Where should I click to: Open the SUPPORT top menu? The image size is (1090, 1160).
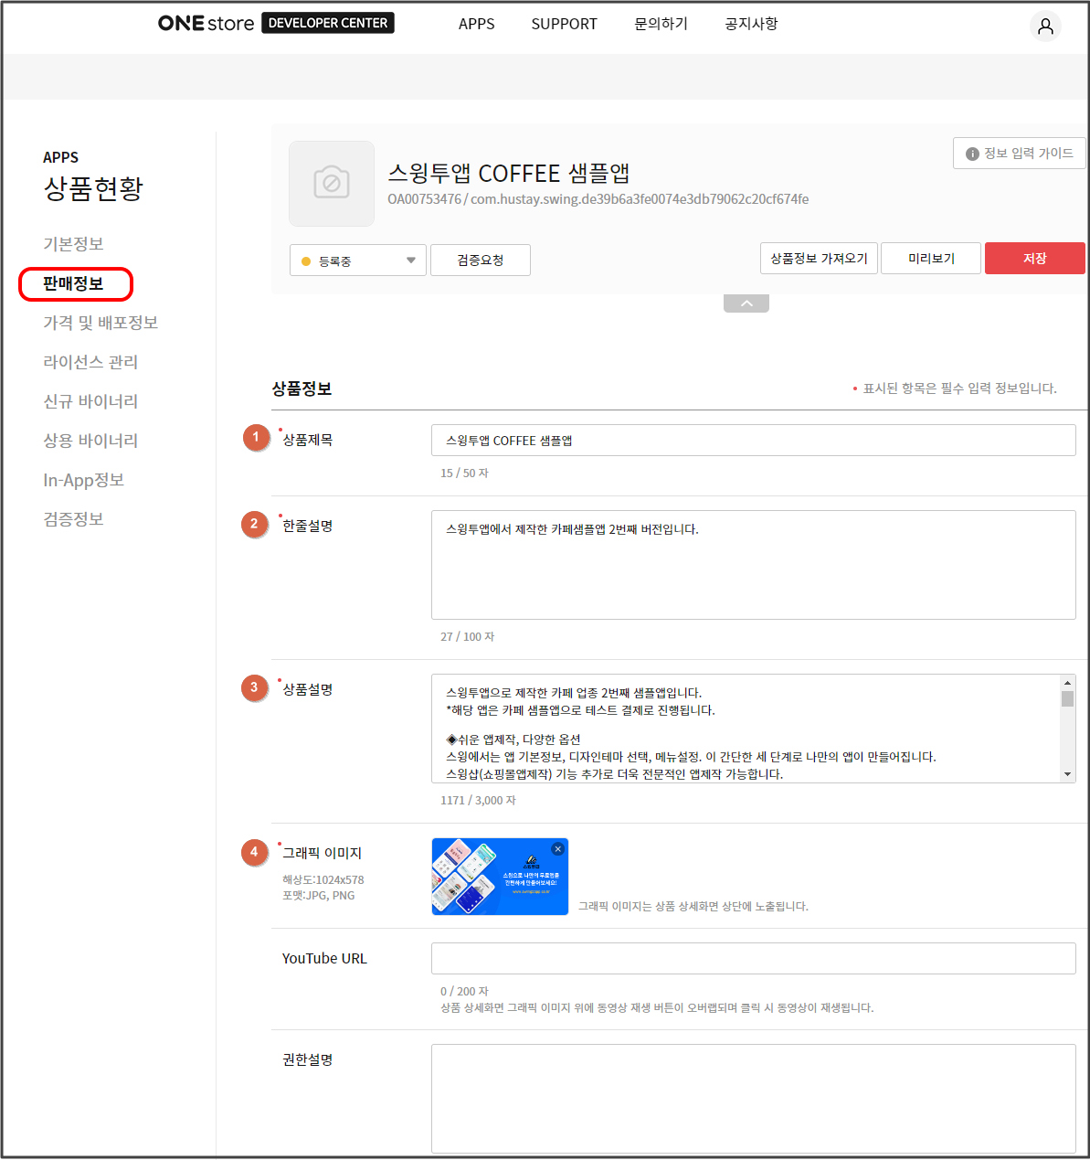tap(564, 24)
